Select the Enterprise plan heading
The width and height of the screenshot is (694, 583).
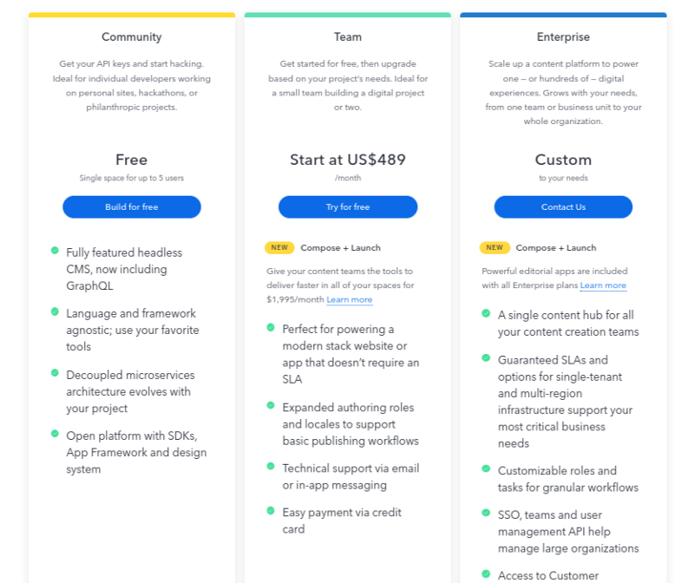[x=563, y=37]
